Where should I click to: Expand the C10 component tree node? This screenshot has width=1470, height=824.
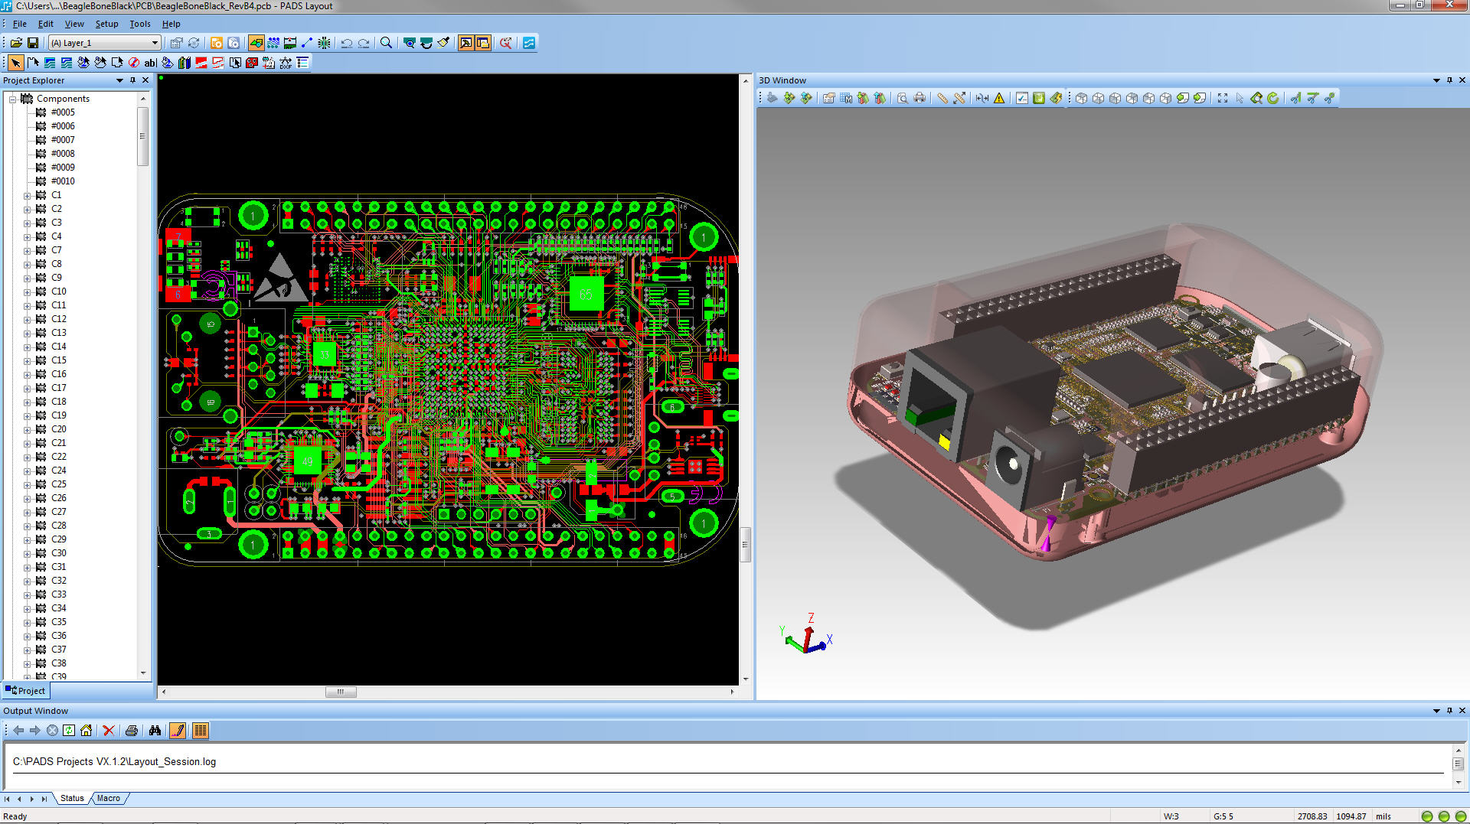27,291
